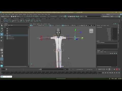This screenshot has height=91, width=122.
Task: Open the menu set dropdown at top left
Action: tap(5, 17)
